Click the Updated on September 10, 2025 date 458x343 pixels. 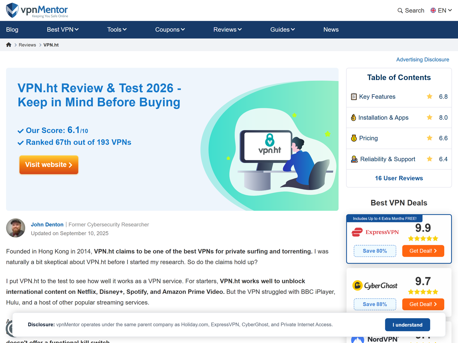pyautogui.click(x=70, y=233)
